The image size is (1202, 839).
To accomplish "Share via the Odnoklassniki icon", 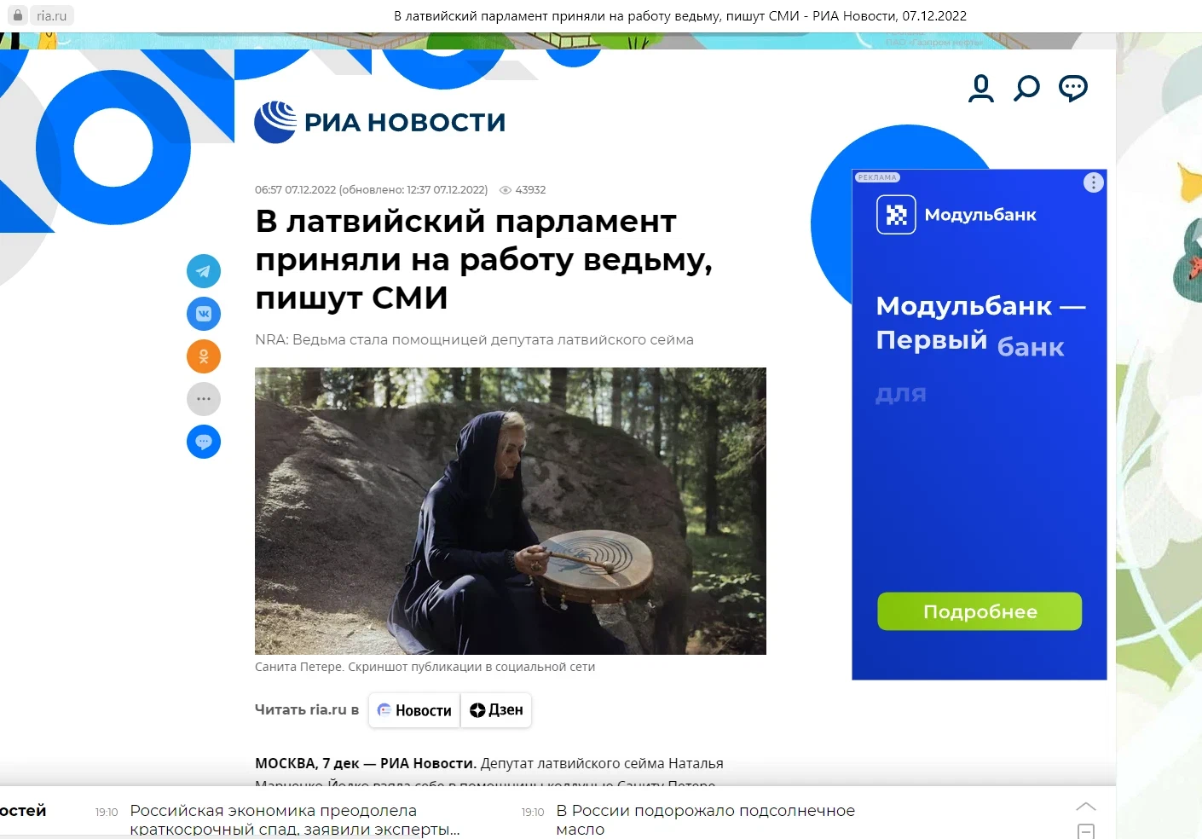I will click(204, 356).
